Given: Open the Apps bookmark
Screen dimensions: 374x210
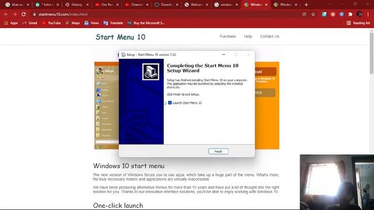Looking at the screenshot, I should (x=11, y=23).
